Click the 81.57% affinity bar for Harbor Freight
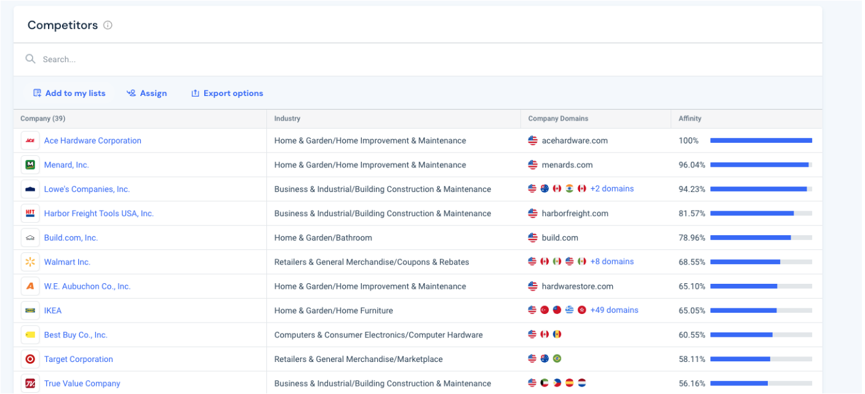 click(x=761, y=214)
